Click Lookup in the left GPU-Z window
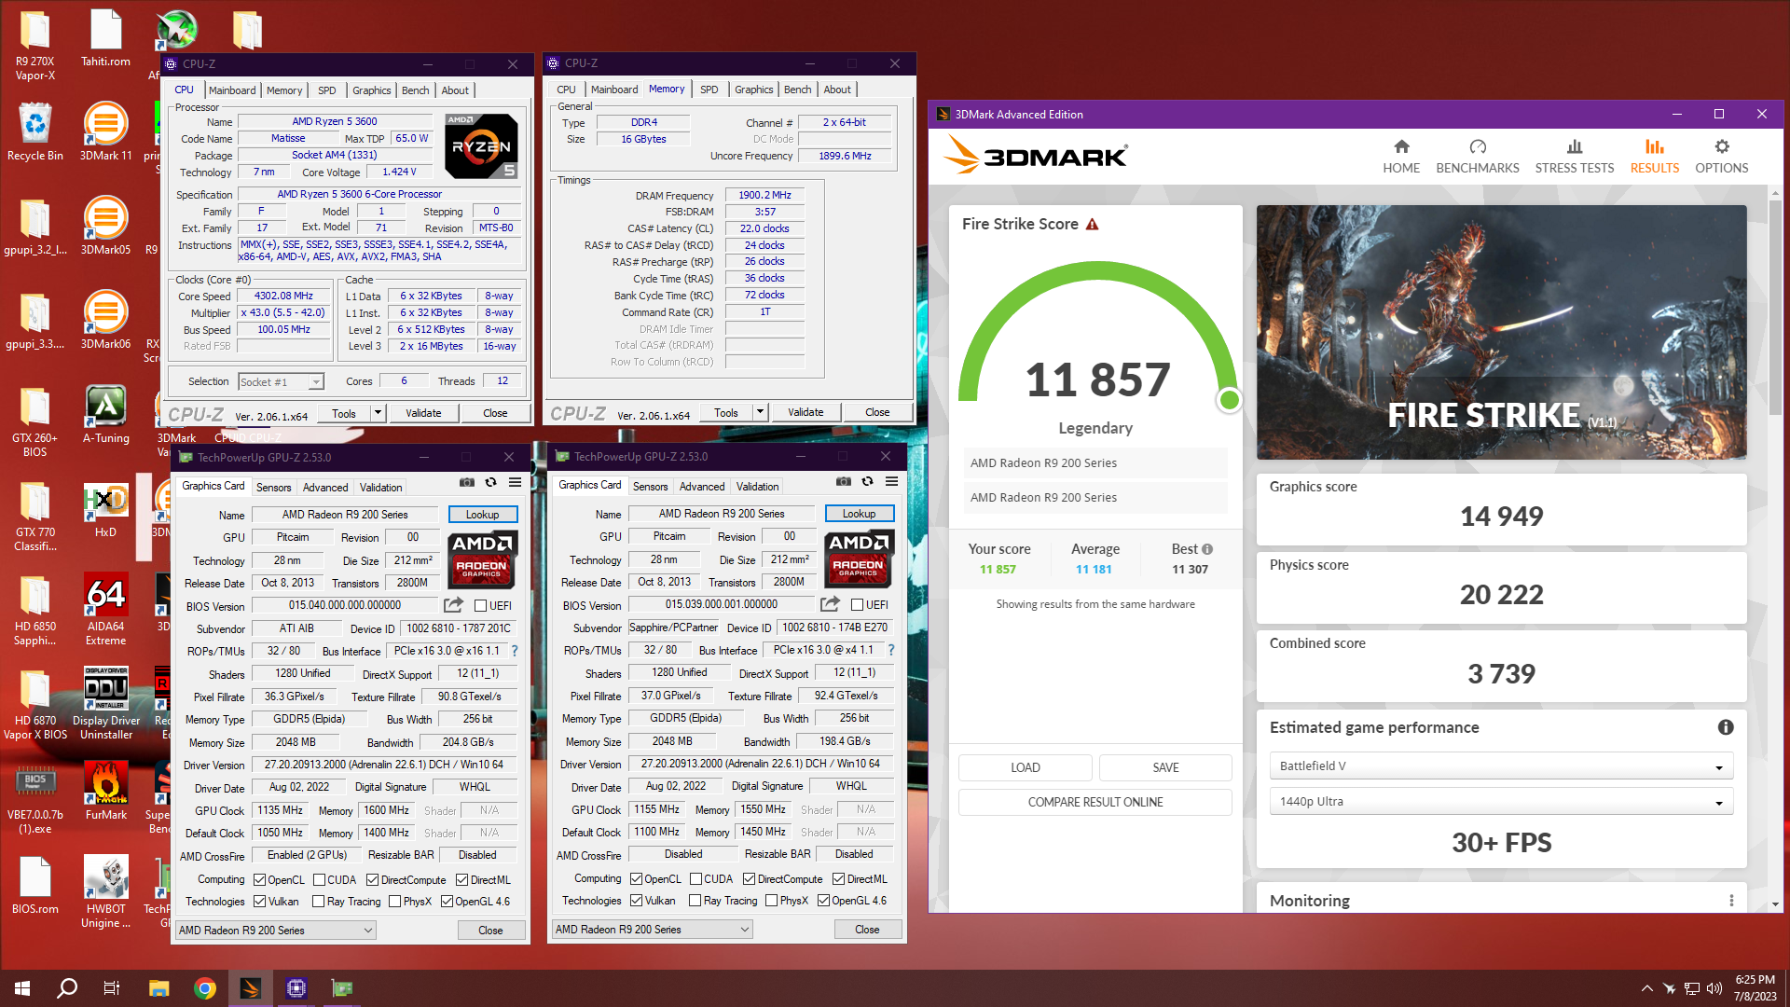 coord(483,515)
